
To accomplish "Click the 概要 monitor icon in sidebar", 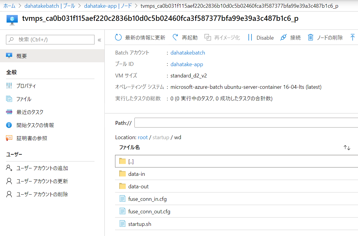I will coord(9,56).
